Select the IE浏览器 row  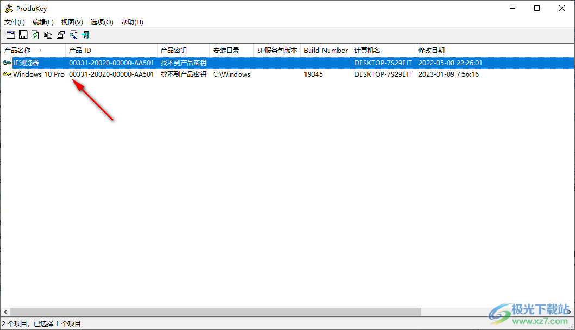287,63
